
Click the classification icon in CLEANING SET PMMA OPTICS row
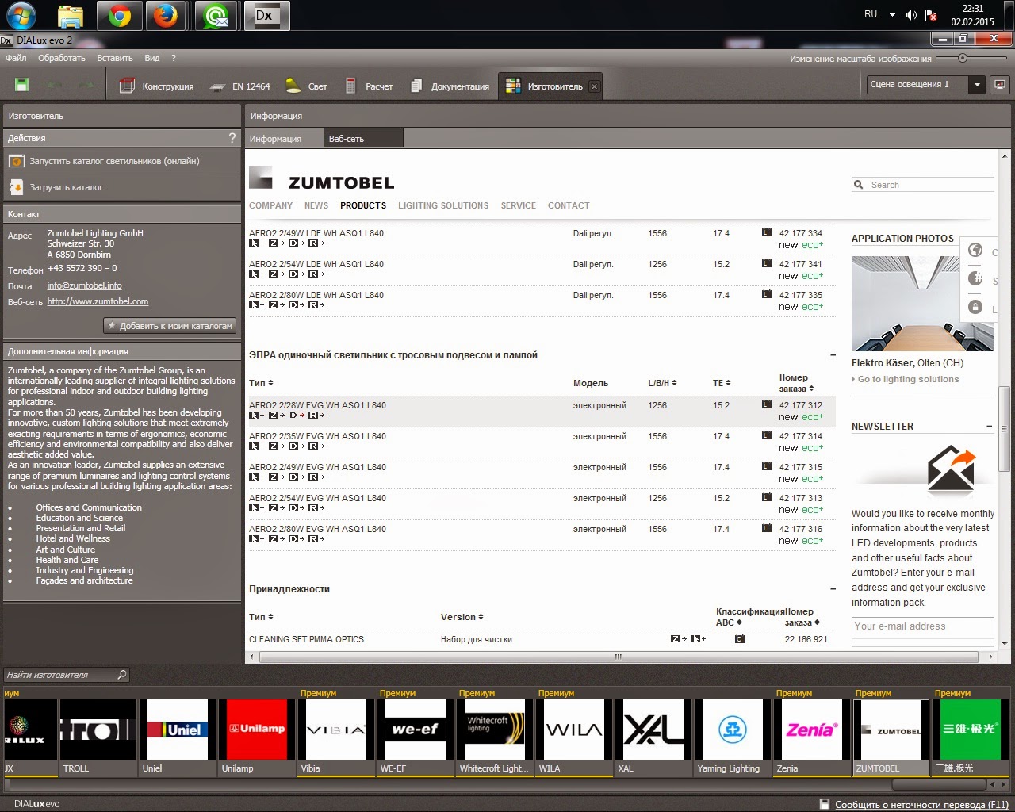pyautogui.click(x=739, y=639)
